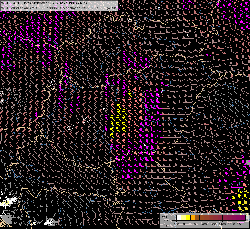Click the WRF label in legend
The width and height of the screenshot is (250, 229).
165,217
